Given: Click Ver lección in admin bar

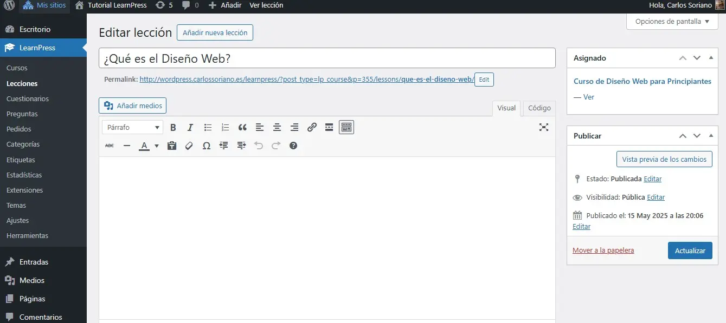Looking at the screenshot, I should 266,5.
